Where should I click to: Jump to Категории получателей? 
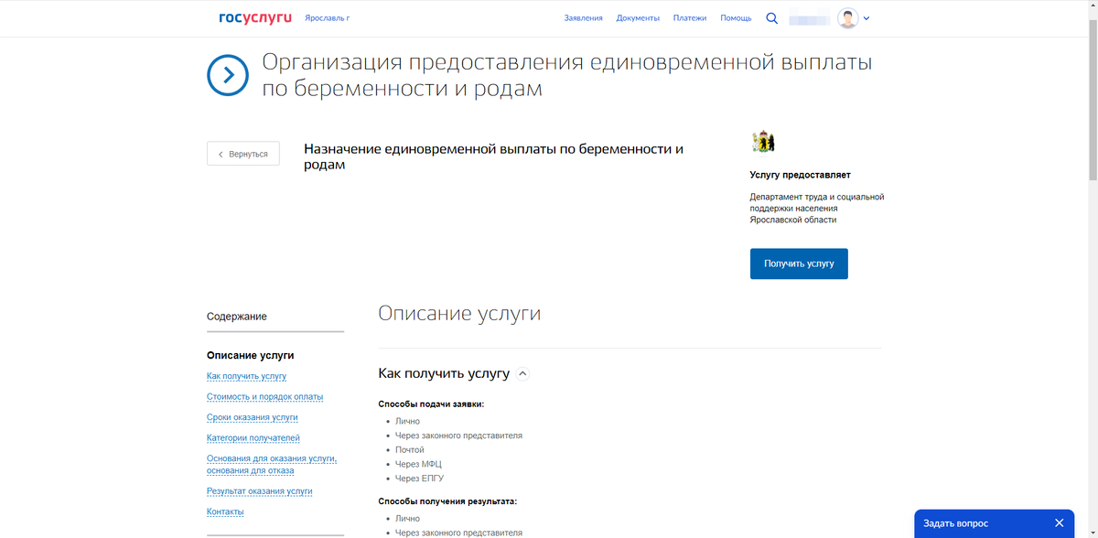tap(253, 438)
